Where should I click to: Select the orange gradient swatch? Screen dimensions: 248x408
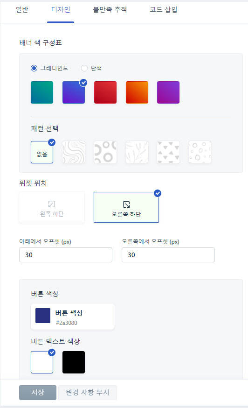137,92
